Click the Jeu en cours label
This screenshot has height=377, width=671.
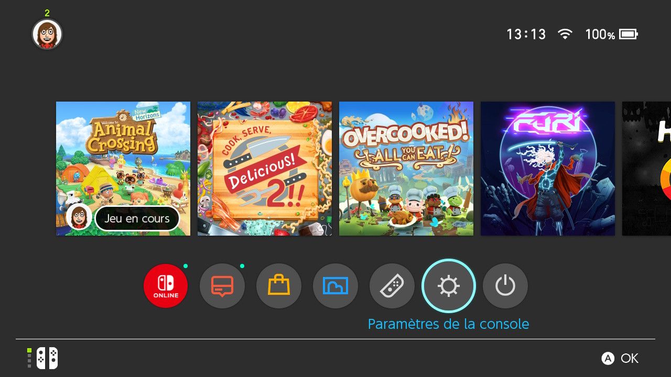[137, 218]
